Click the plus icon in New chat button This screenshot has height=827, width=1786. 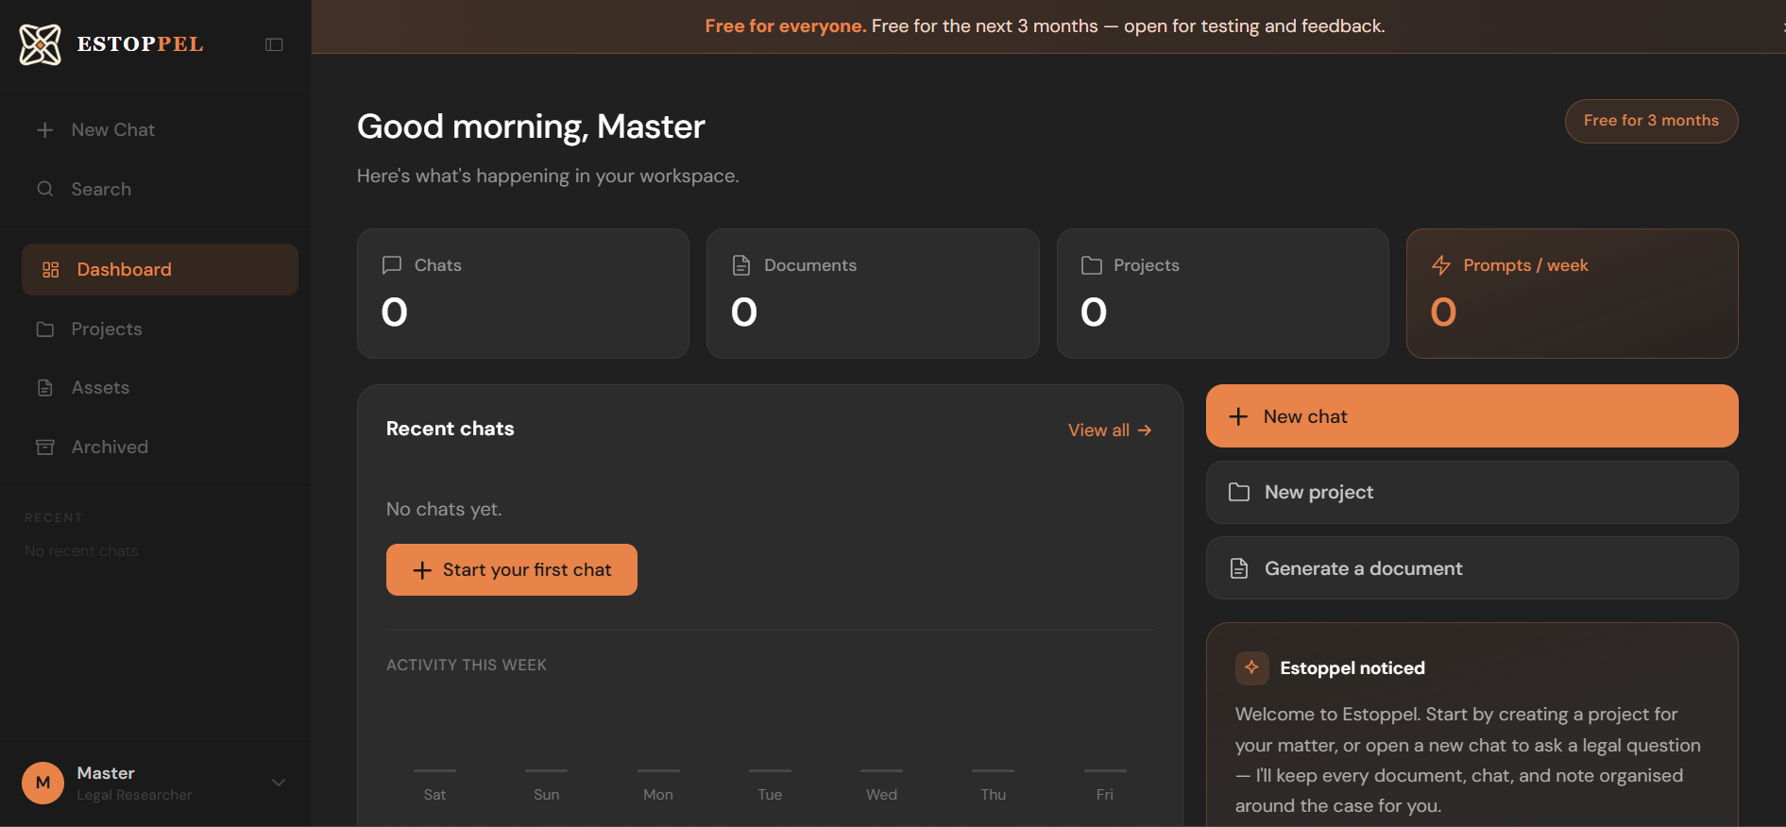[x=1238, y=416]
